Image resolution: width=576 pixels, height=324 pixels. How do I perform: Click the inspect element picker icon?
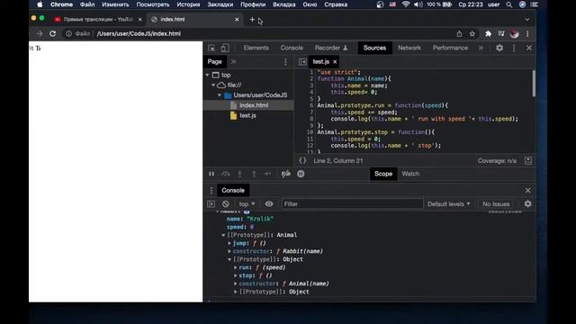click(x=211, y=48)
